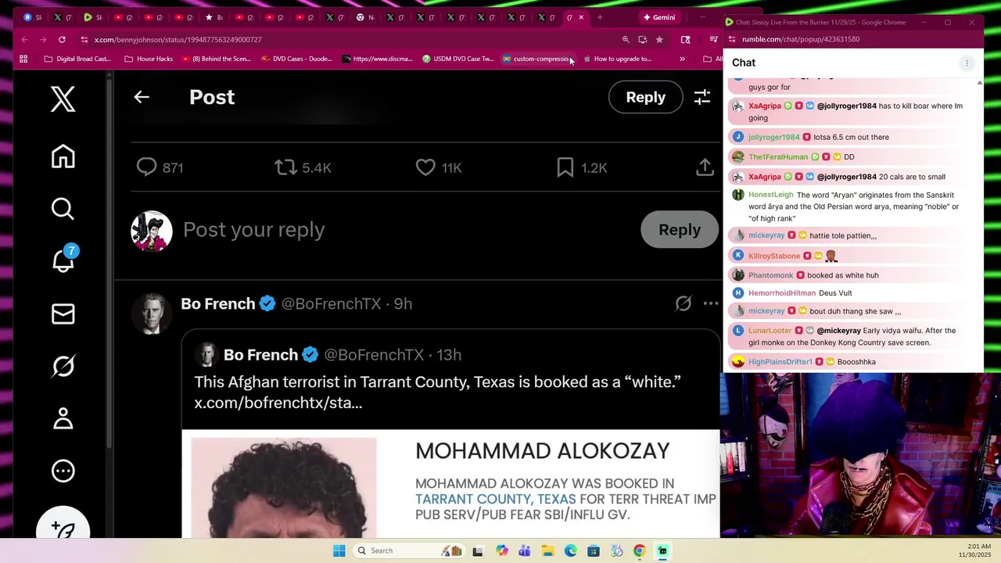Open Messages envelope icon in sidebar
The height and width of the screenshot is (563, 1001).
(63, 314)
